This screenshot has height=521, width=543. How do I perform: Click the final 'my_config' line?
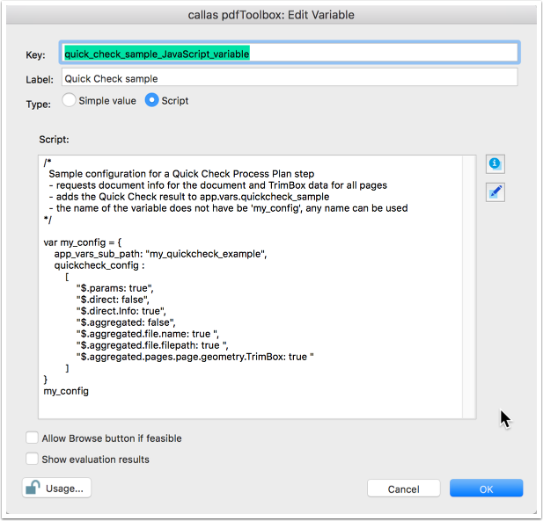[x=66, y=391]
